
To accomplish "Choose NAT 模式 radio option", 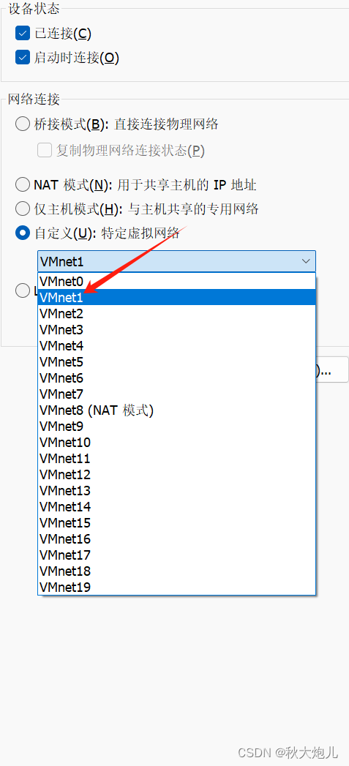I will click(x=23, y=184).
